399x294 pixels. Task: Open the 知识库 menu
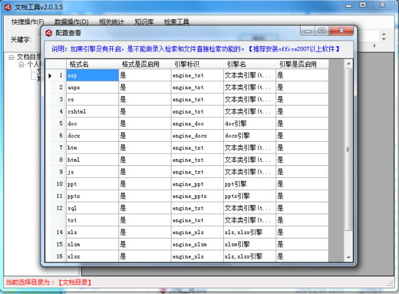(x=144, y=22)
